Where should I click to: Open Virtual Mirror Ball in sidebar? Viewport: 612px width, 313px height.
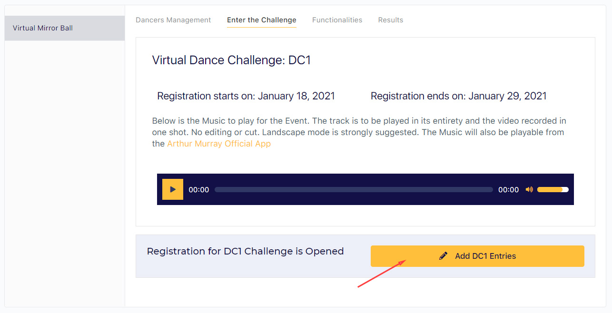[65, 28]
